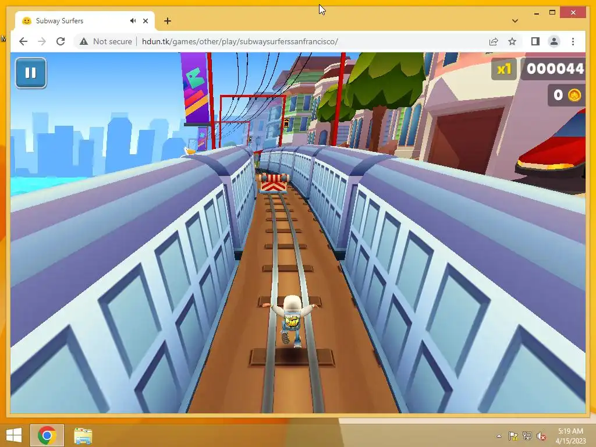The image size is (596, 447).
Task: Expand the tab search dropdown
Action: pos(515,21)
